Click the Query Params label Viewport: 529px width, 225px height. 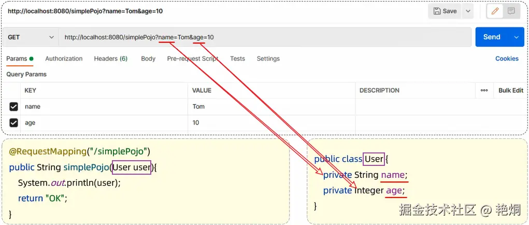click(x=26, y=74)
